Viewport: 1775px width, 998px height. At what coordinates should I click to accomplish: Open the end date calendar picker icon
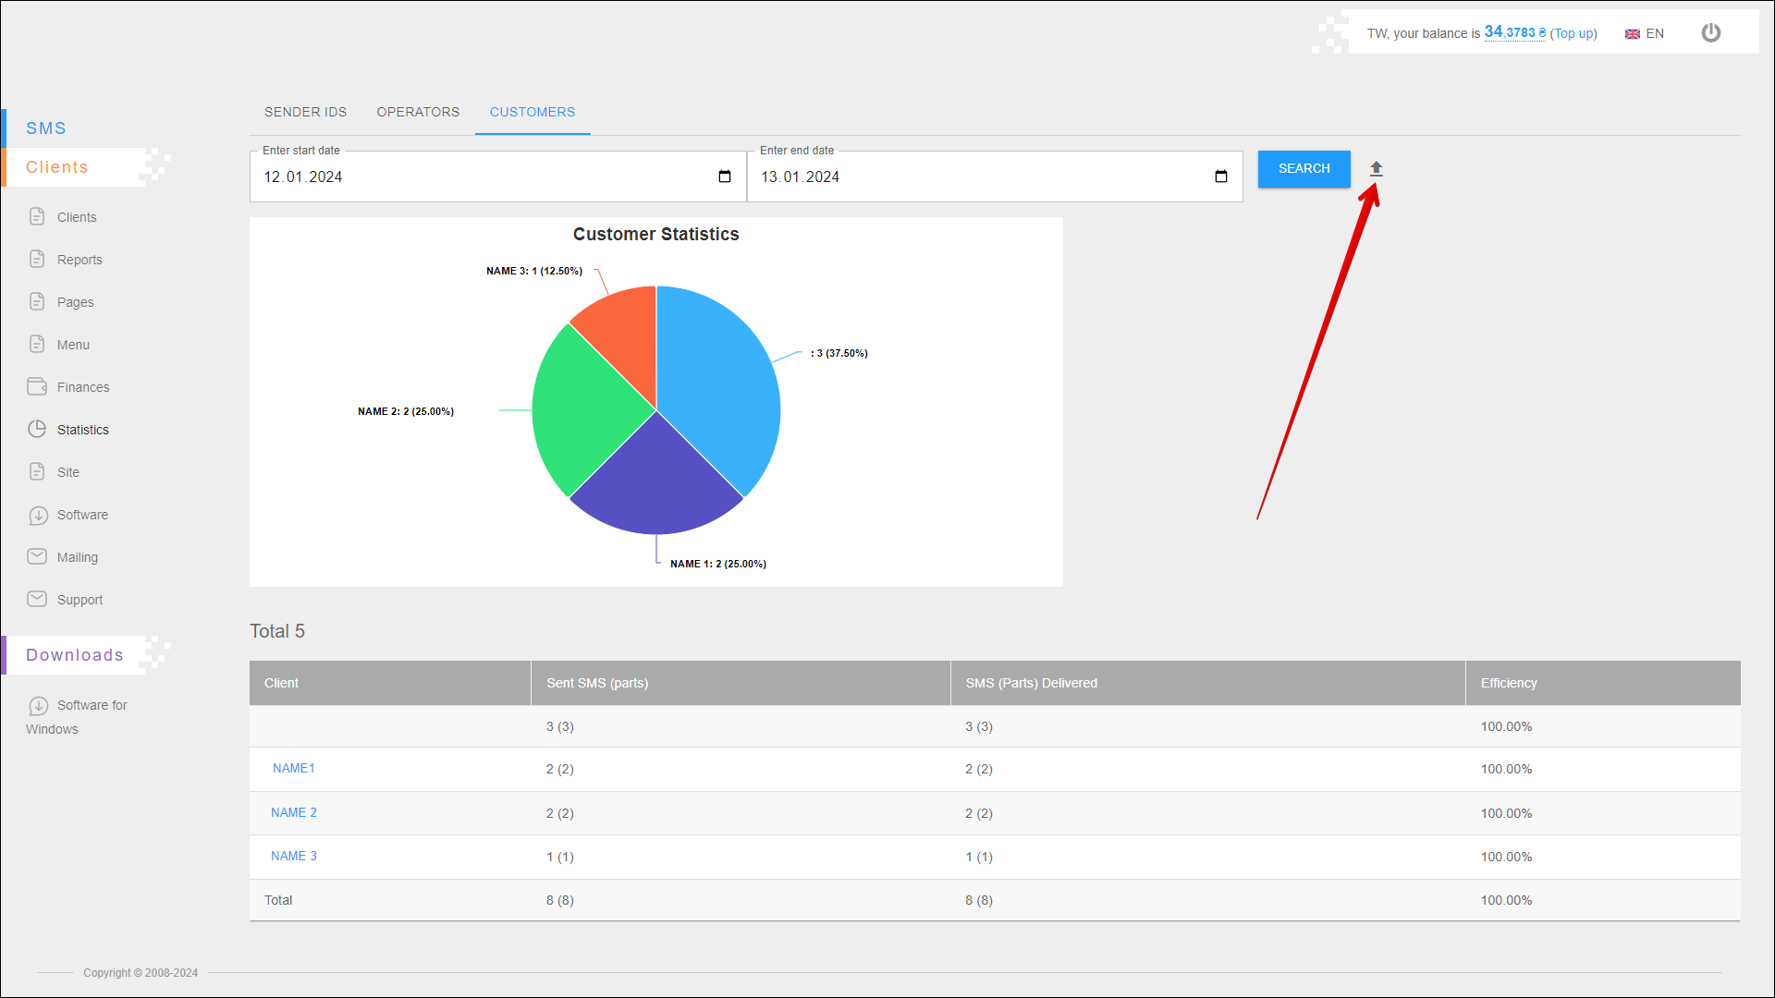[1220, 176]
